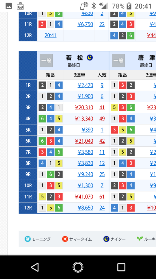
Task: Click the yellow 5 boat number in 若松 11R
Action: point(42,197)
